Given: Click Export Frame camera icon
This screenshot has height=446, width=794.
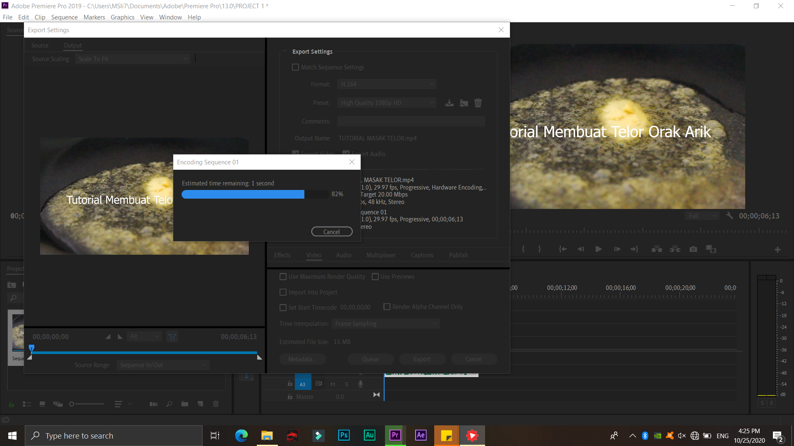Looking at the screenshot, I should [x=693, y=249].
